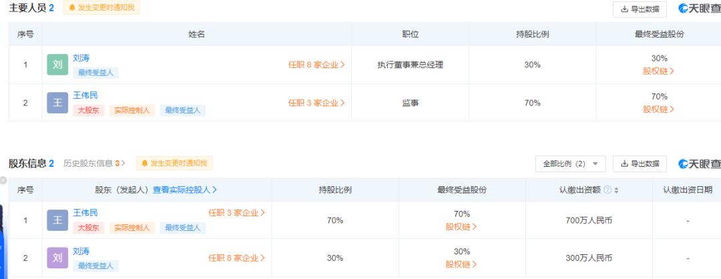
Task: Click 王伟民 name link in 主要人员 table
Action: [x=85, y=95]
